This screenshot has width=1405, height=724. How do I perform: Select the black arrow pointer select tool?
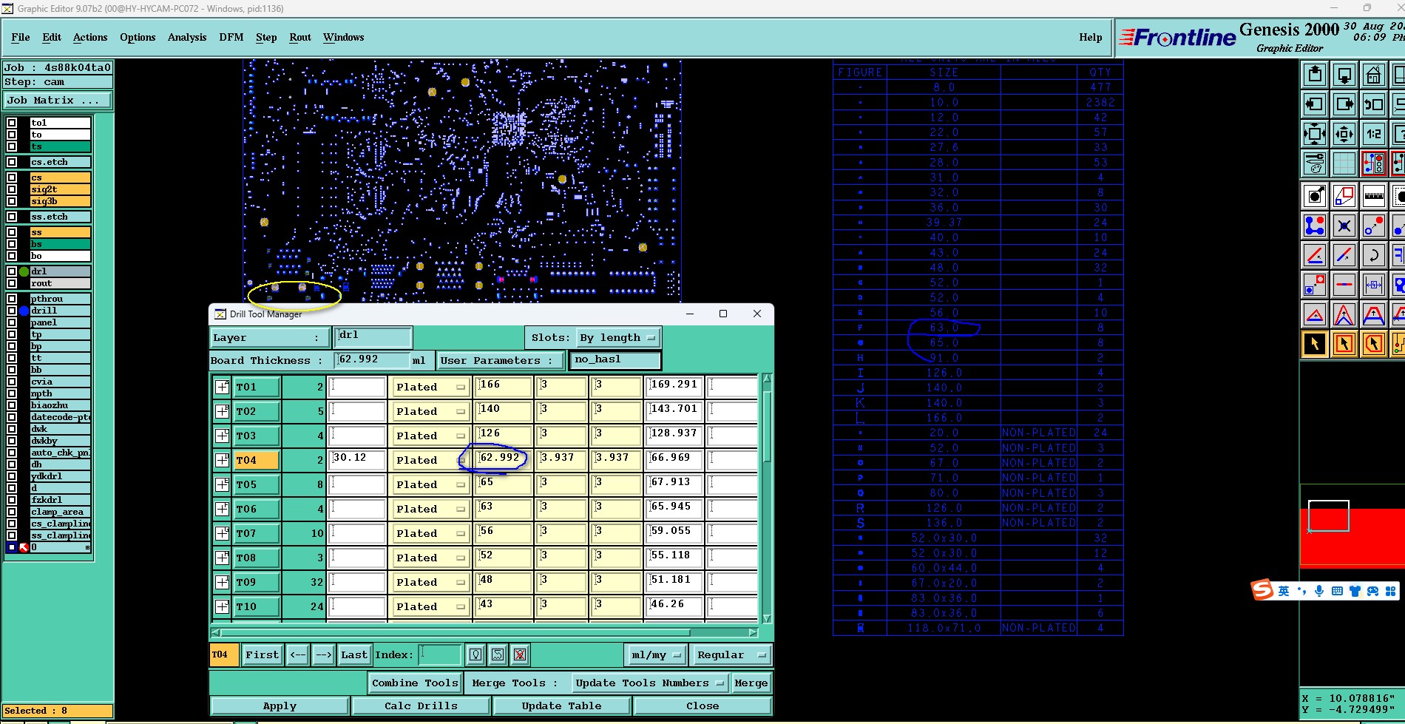[1315, 344]
